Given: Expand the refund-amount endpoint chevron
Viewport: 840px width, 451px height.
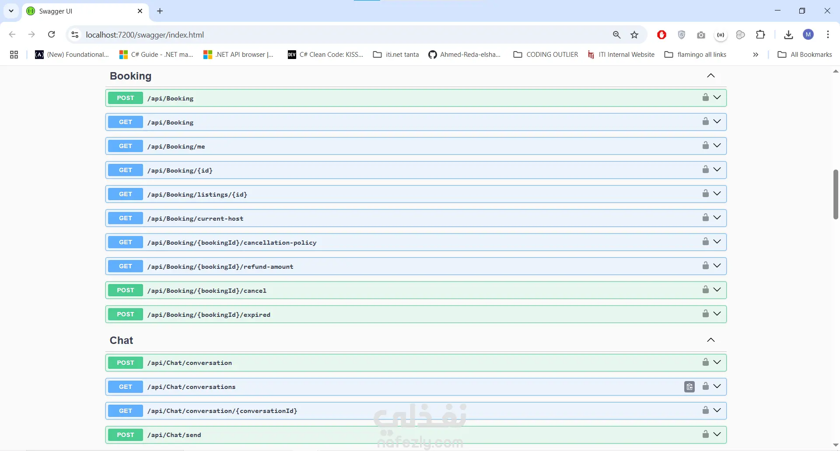Looking at the screenshot, I should (717, 266).
